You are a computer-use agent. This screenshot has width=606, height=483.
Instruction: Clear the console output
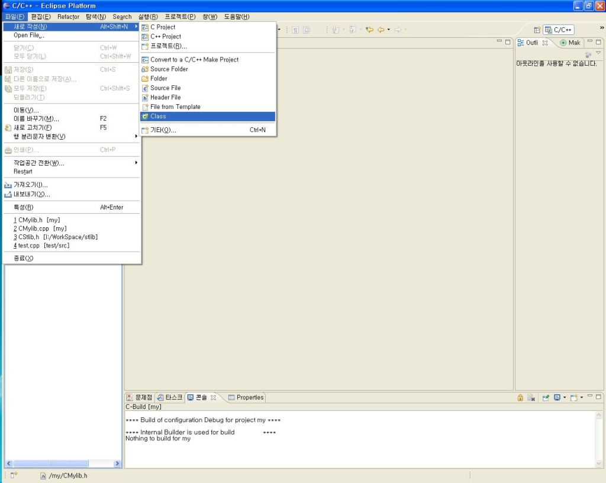[x=531, y=398]
